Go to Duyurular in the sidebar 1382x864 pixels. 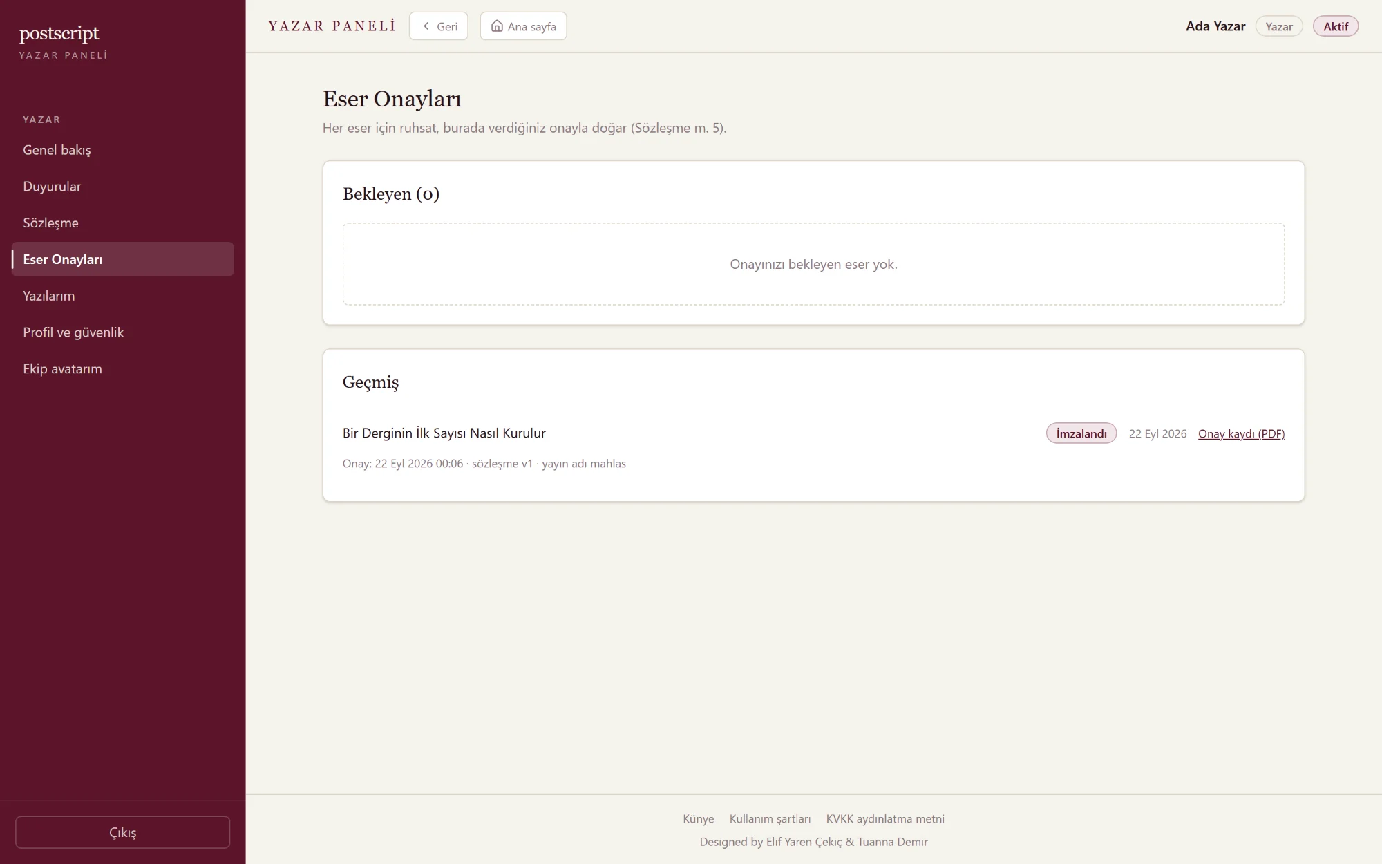(x=123, y=187)
